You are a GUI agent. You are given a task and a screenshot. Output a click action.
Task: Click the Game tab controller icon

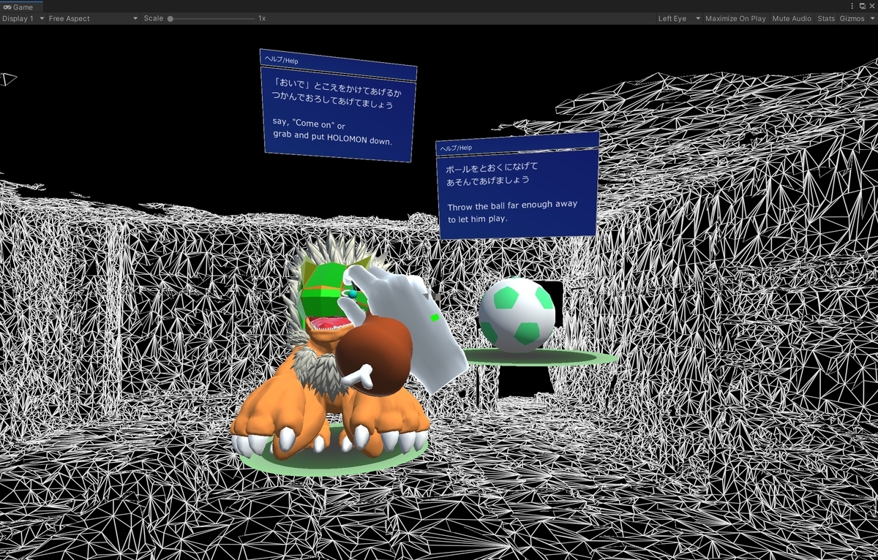7,7
